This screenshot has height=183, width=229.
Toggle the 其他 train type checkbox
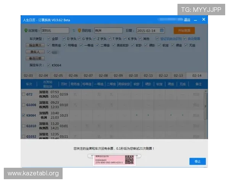pyautogui.click(x=140, y=39)
